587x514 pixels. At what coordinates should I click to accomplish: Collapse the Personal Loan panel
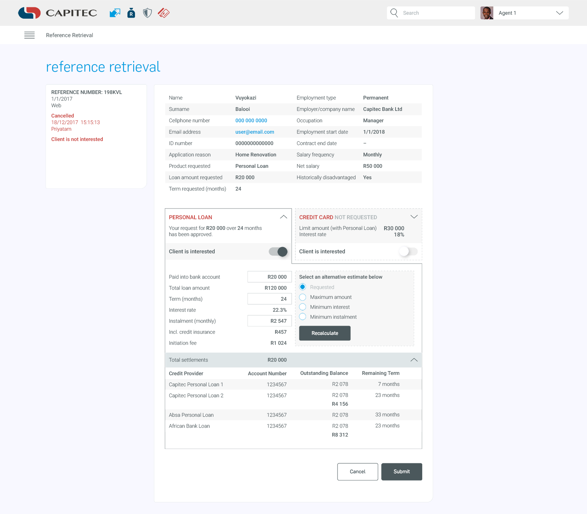pyautogui.click(x=284, y=217)
